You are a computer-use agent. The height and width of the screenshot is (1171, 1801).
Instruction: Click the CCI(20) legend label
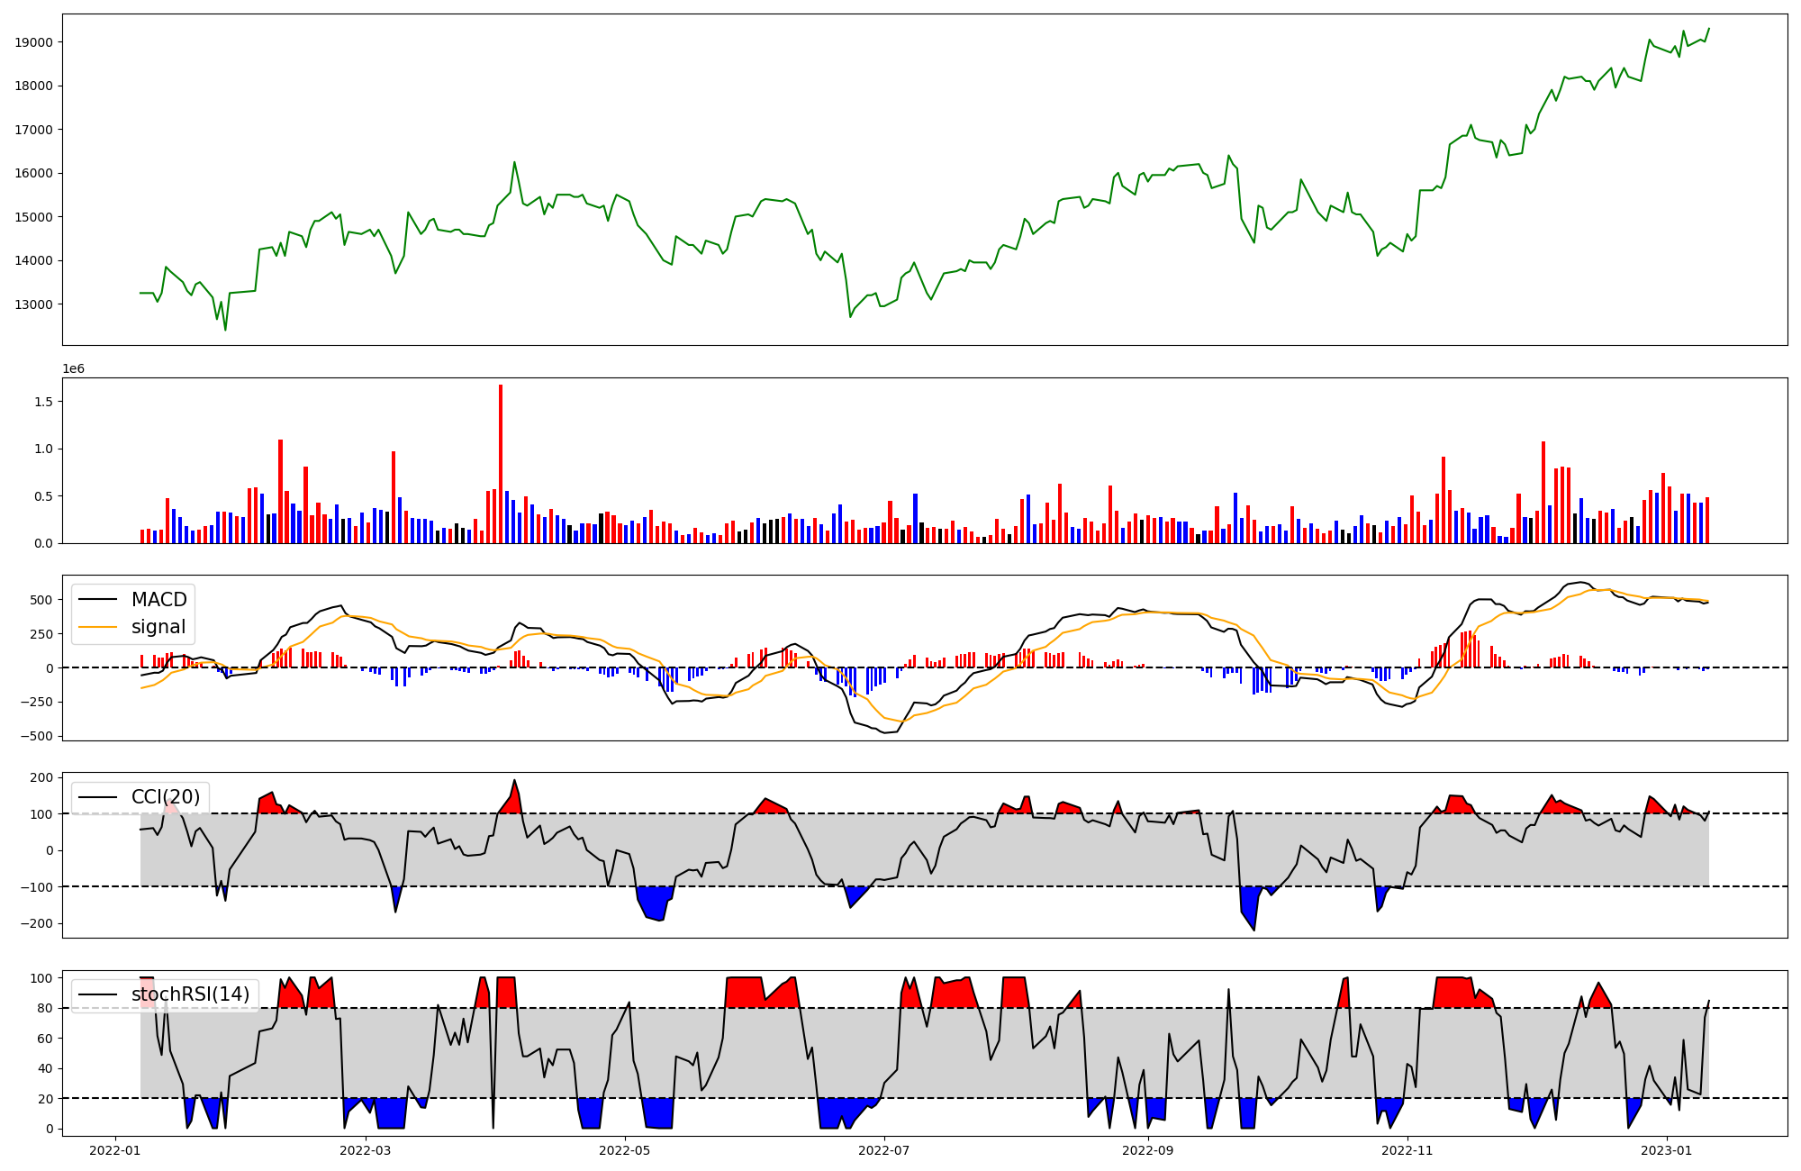[x=166, y=797]
